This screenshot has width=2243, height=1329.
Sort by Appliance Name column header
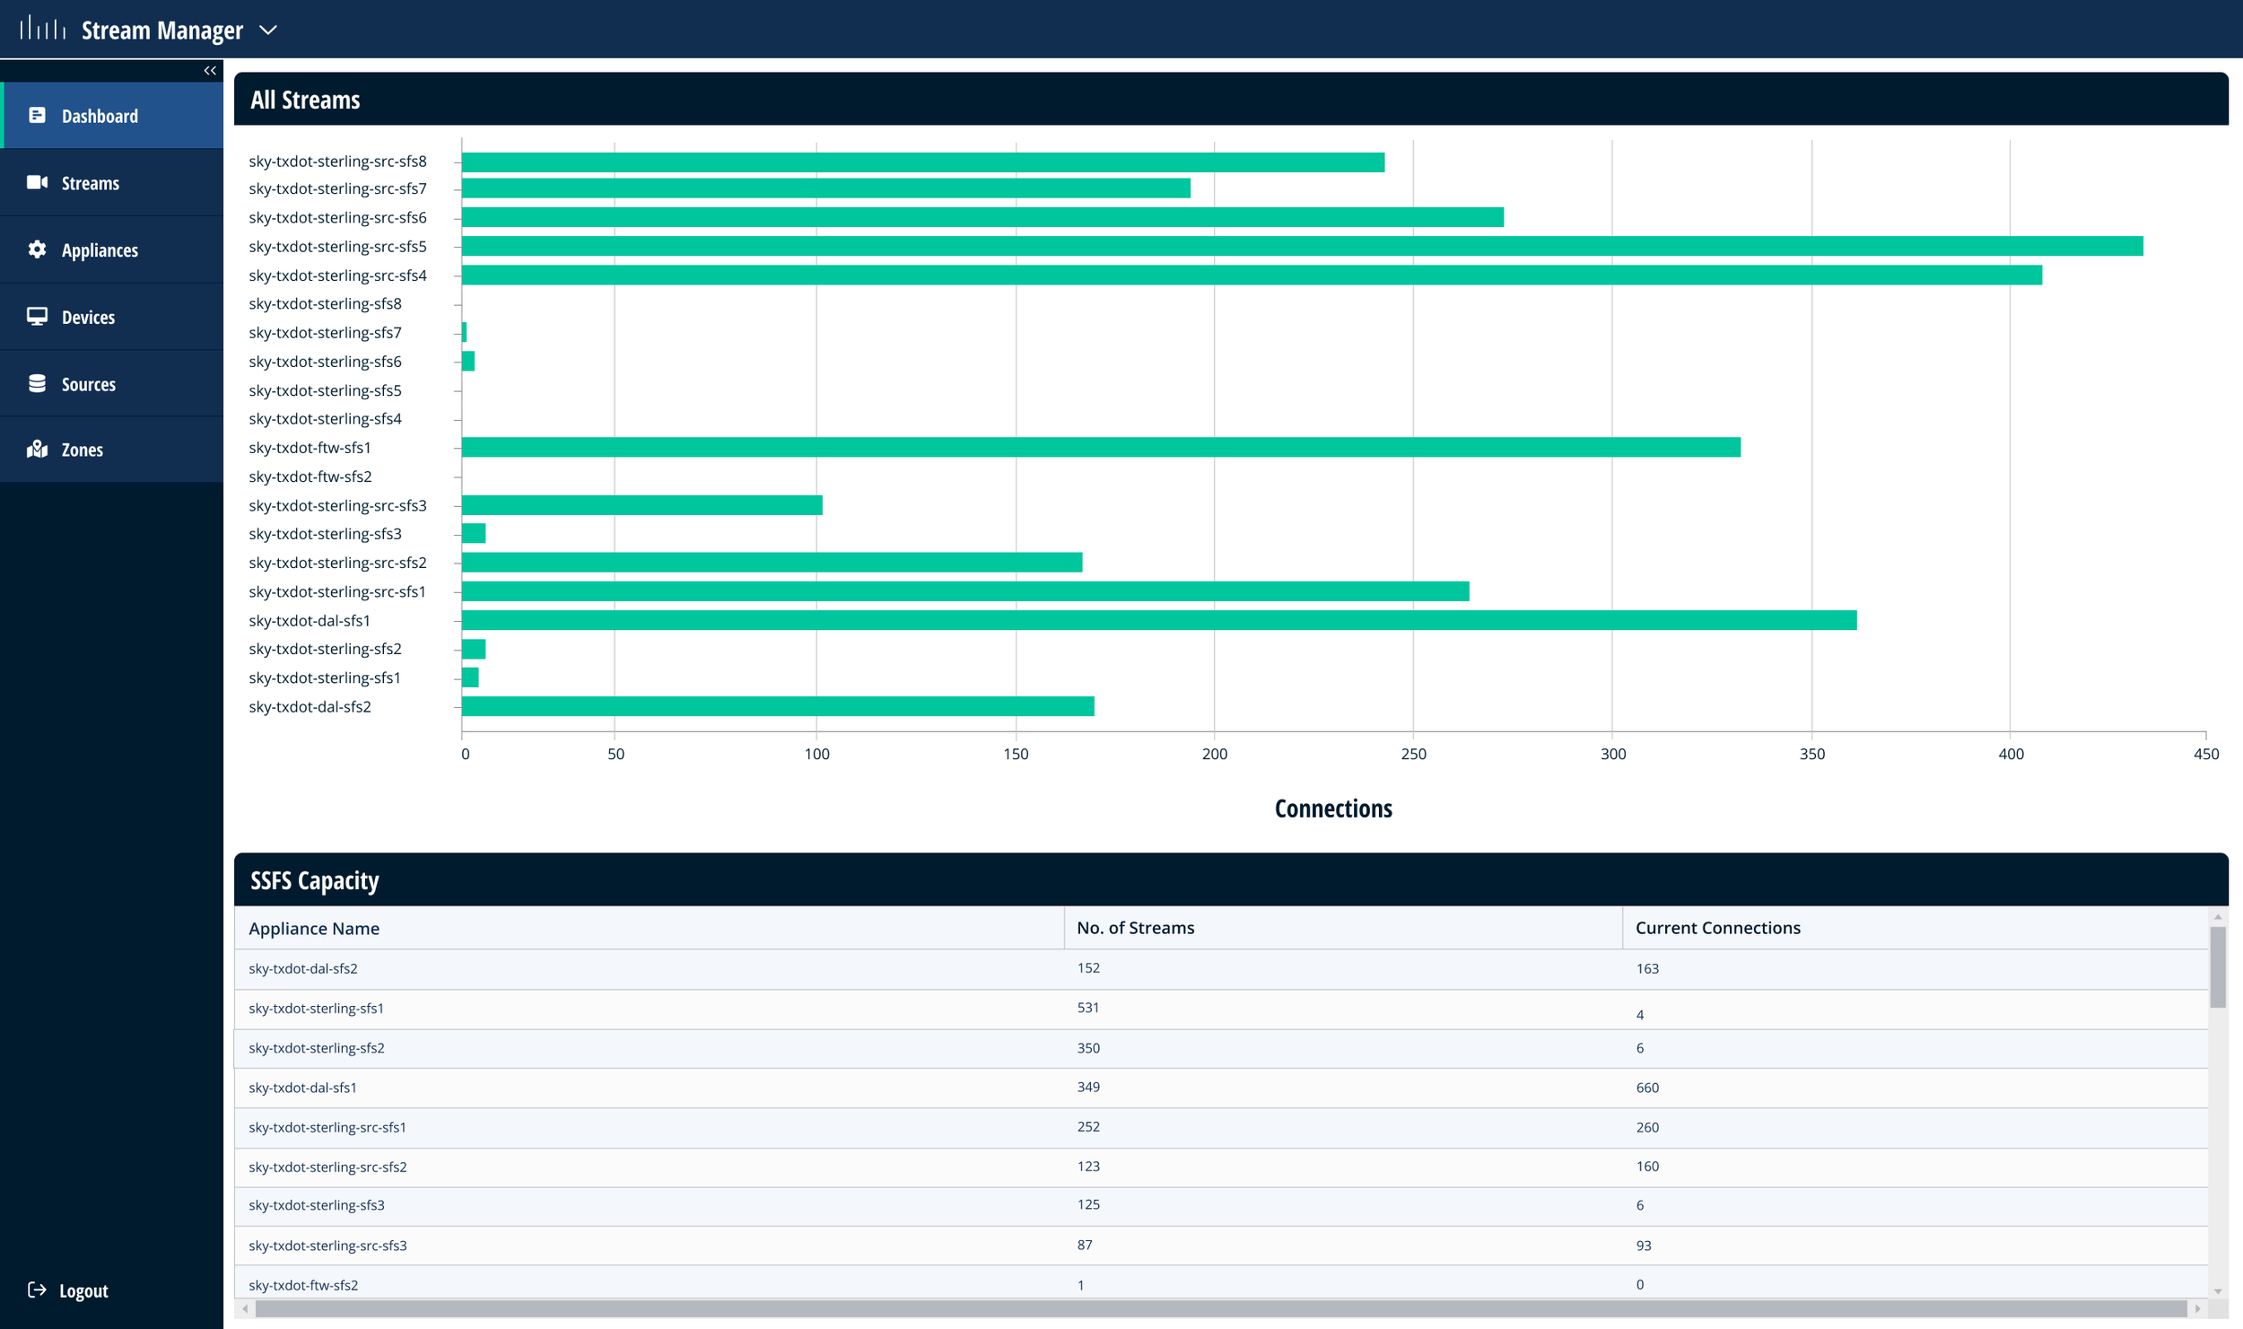coord(313,928)
